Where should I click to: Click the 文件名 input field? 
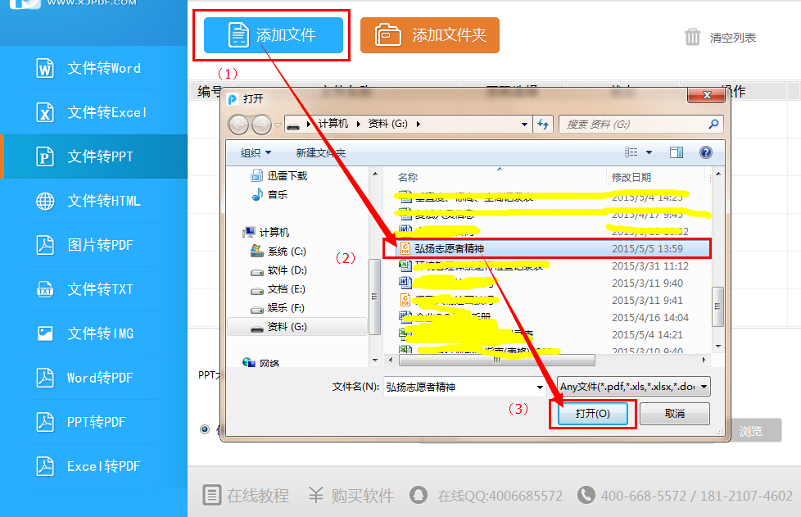click(x=459, y=387)
